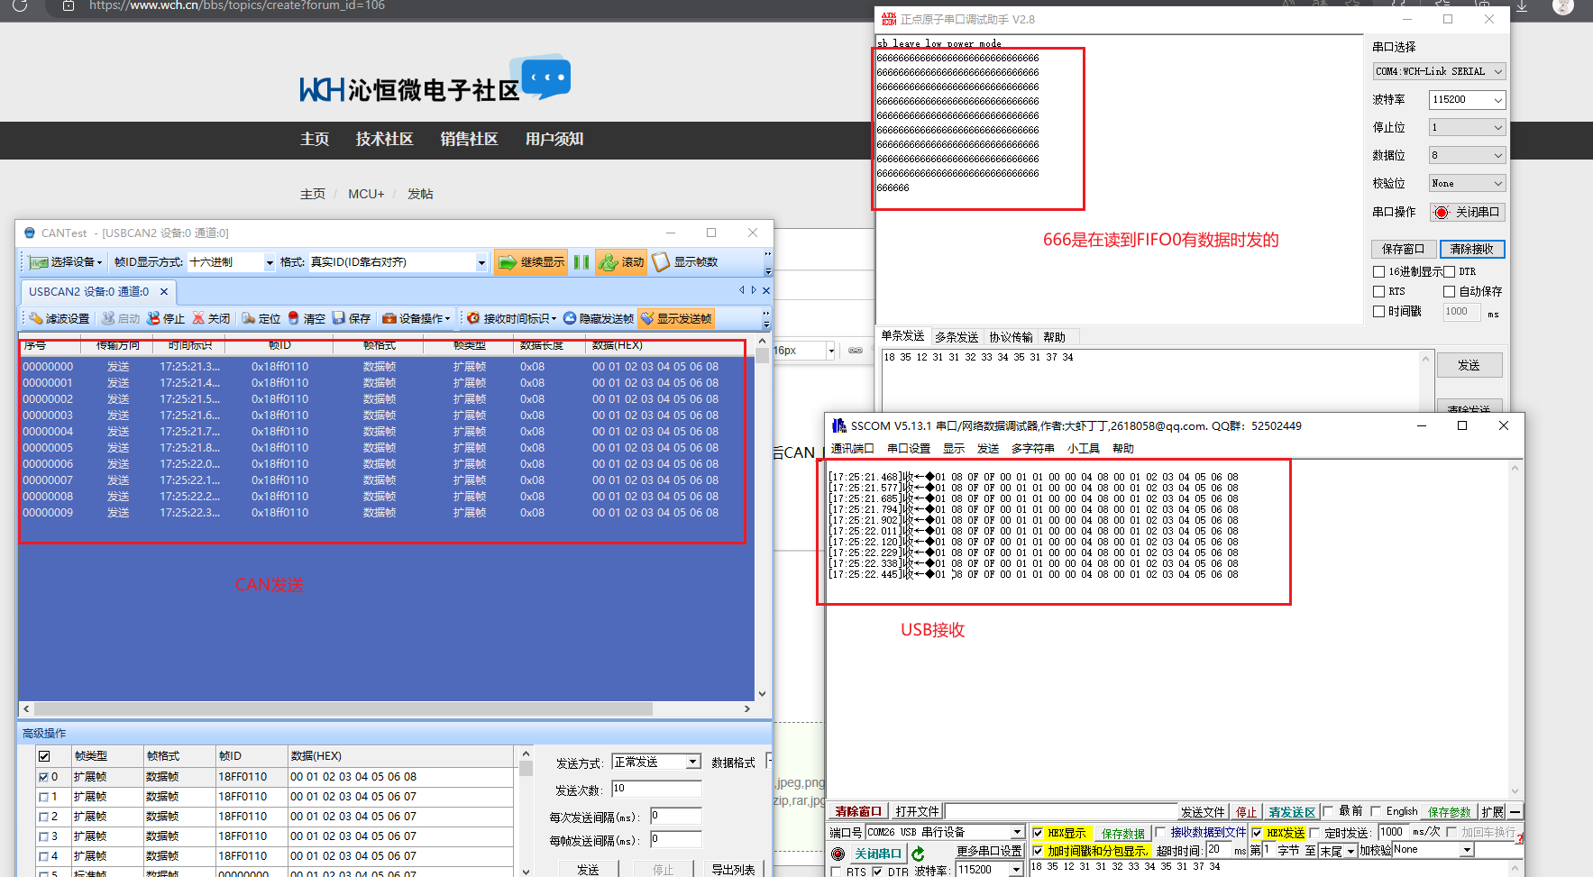Image resolution: width=1593 pixels, height=877 pixels.
Task: Open 发送方式 正常发送 dropdown
Action: point(655,762)
